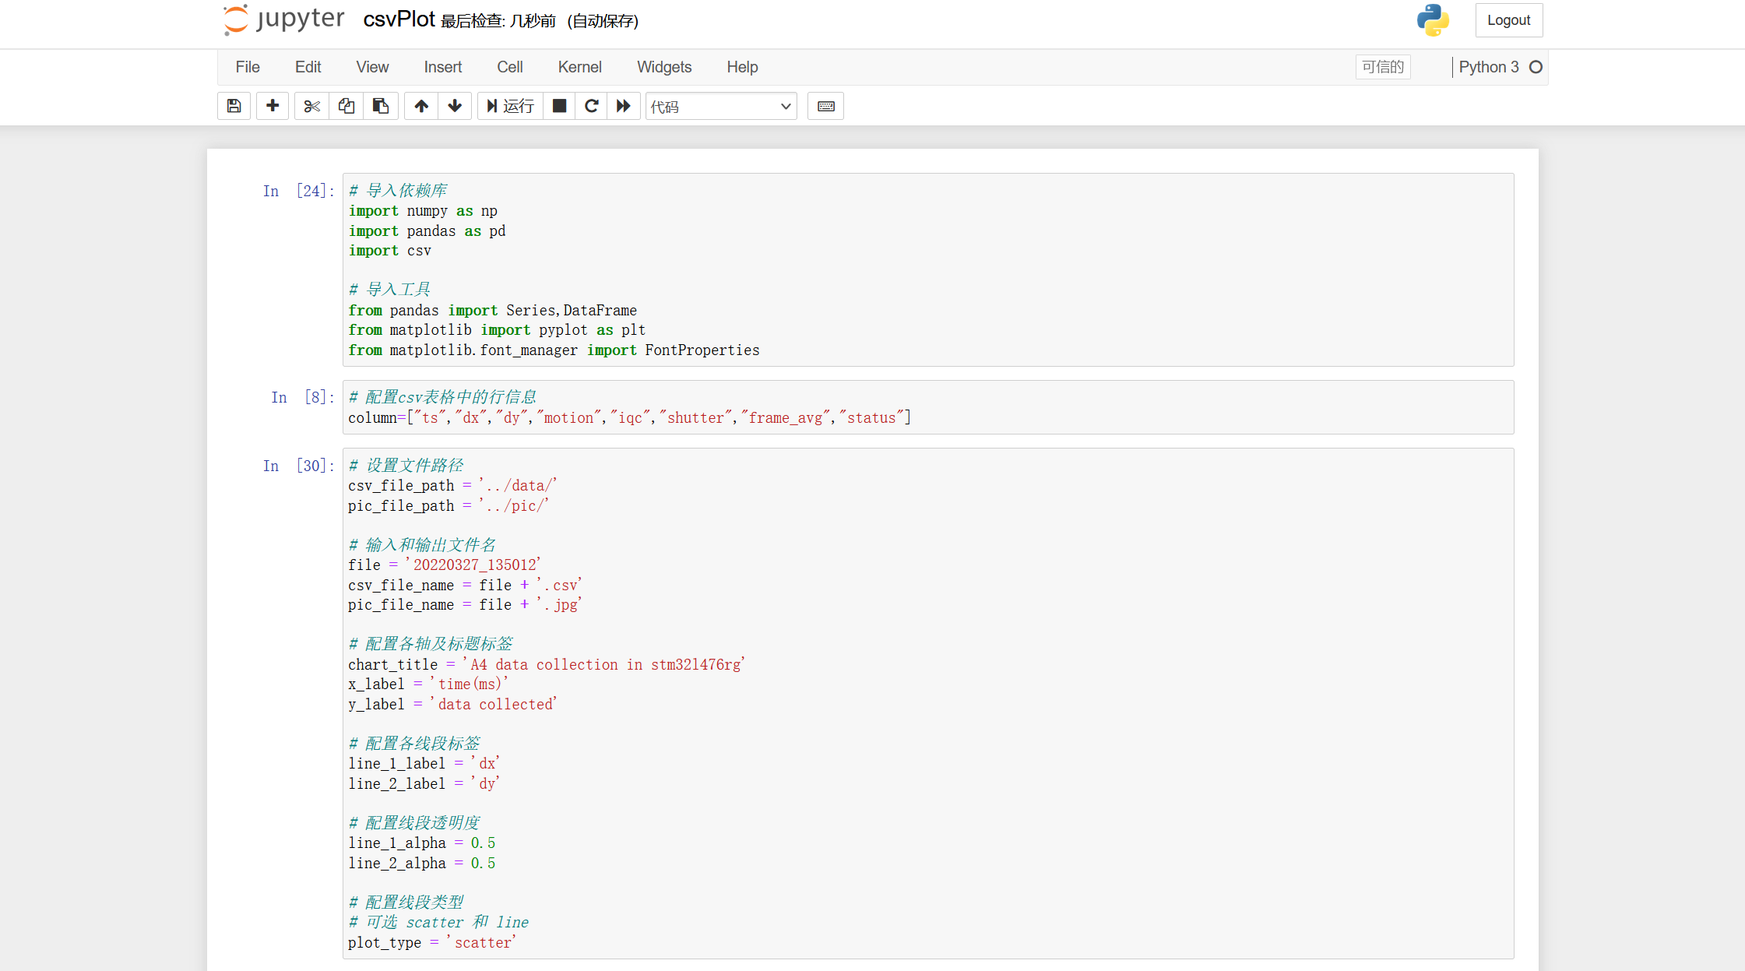Click the save and checkpoint icon

pos(234,106)
